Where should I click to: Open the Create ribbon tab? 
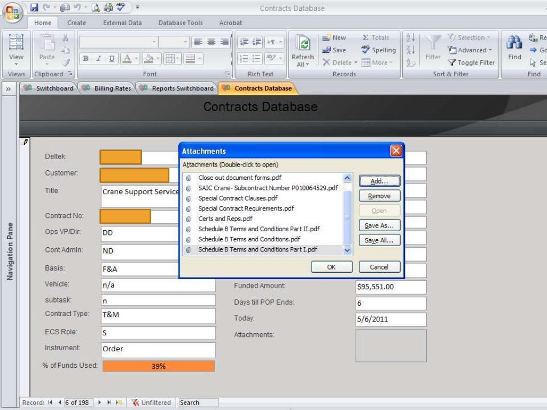(x=76, y=22)
